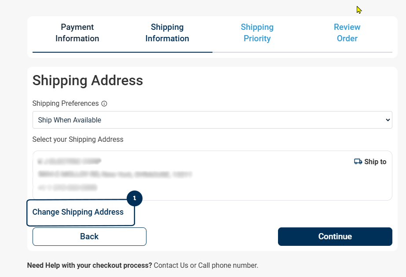Switch to the Shipping Priority tab
This screenshot has width=406, height=277.
(x=257, y=33)
